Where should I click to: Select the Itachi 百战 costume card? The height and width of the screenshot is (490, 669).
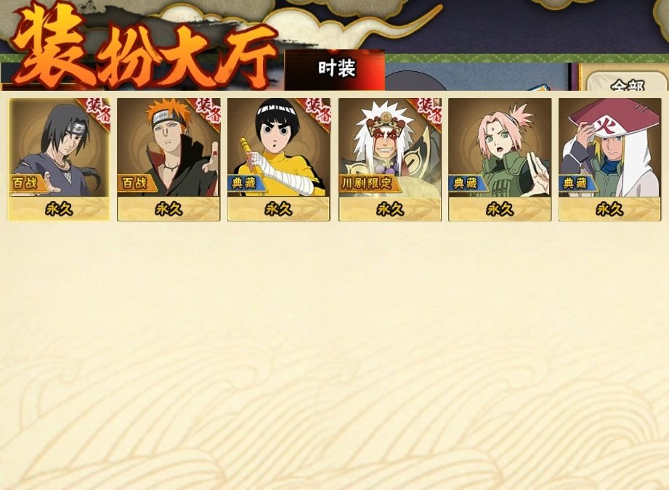(58, 159)
